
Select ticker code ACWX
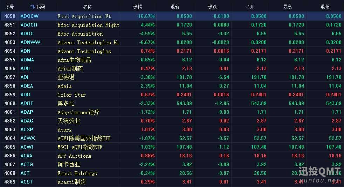pos(28,138)
